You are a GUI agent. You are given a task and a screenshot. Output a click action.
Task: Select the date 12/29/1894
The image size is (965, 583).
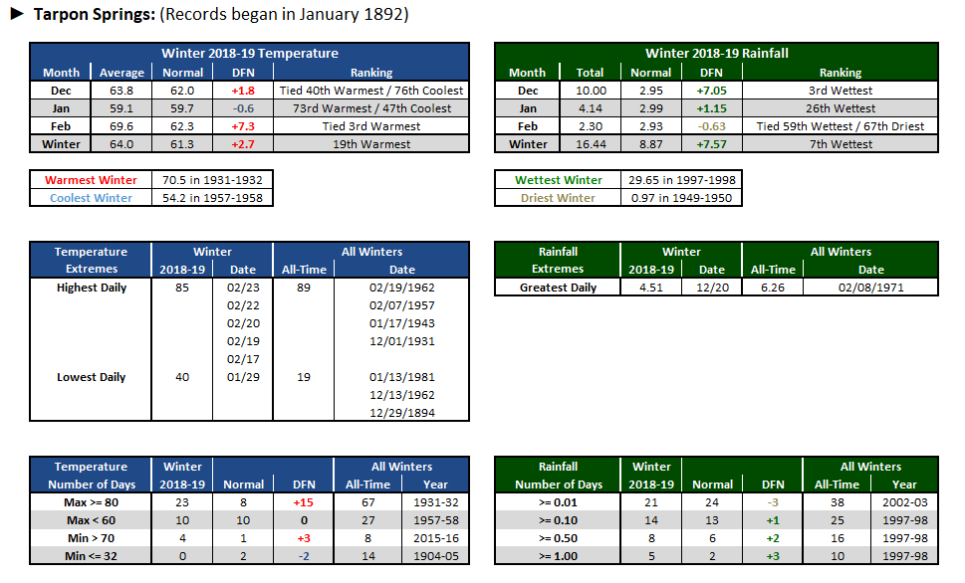[402, 413]
